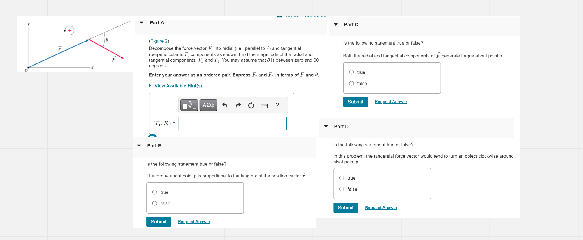Expand View Available Hint(s)

[176, 86]
